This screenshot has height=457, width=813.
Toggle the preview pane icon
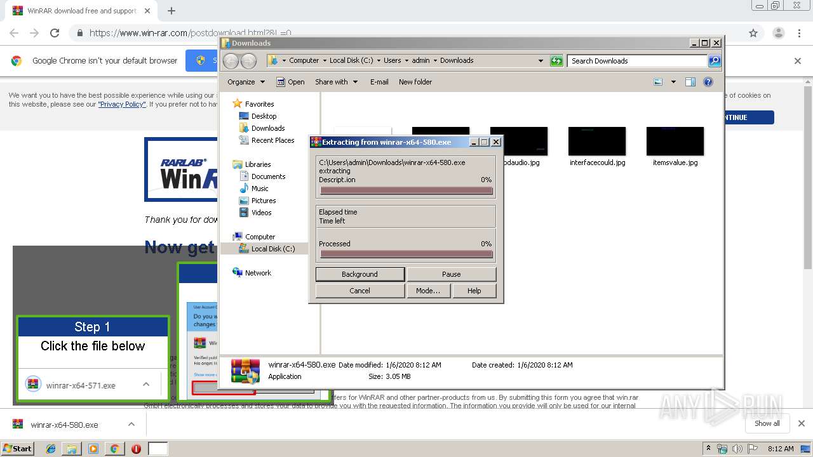click(690, 82)
